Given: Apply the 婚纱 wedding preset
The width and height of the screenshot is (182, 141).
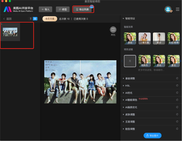Looking at the screenshot, I should [159, 39].
